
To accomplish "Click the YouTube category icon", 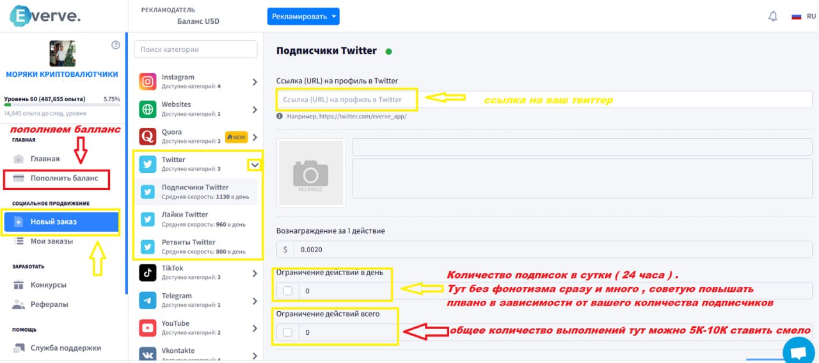I will [148, 328].
